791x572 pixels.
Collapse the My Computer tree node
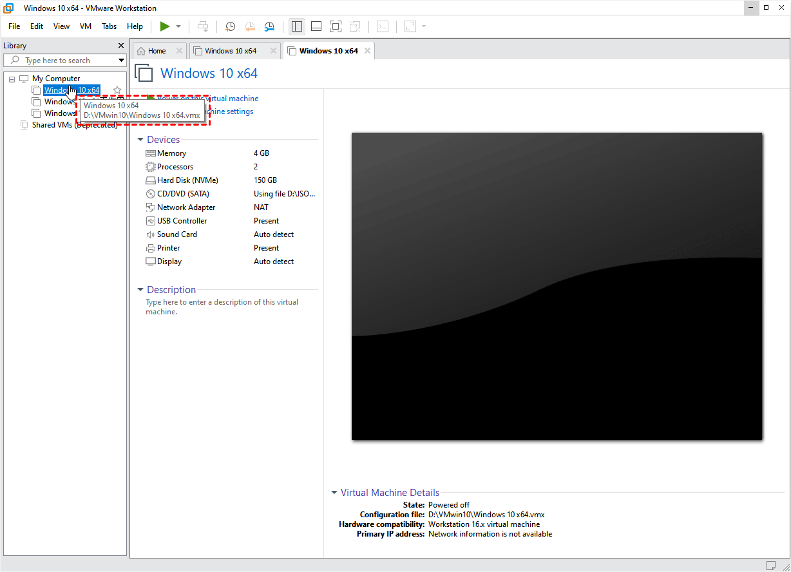click(x=11, y=78)
